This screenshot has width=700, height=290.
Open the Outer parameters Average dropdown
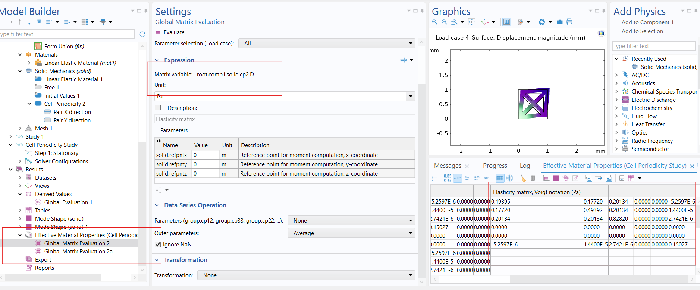tap(351, 233)
